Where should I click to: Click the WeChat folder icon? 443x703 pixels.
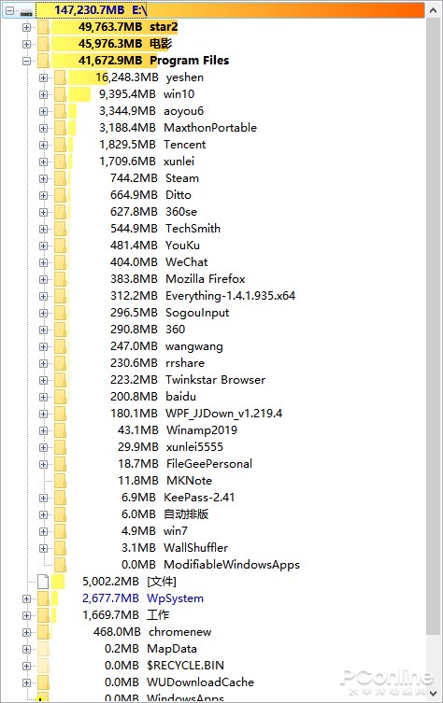(x=60, y=262)
